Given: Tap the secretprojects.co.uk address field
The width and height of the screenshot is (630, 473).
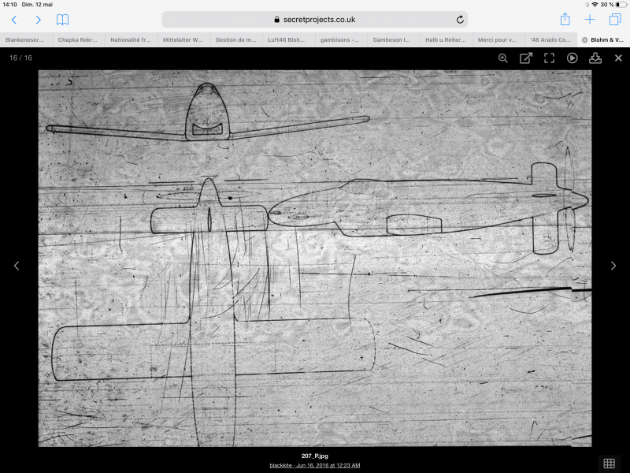Looking at the screenshot, I should (315, 20).
